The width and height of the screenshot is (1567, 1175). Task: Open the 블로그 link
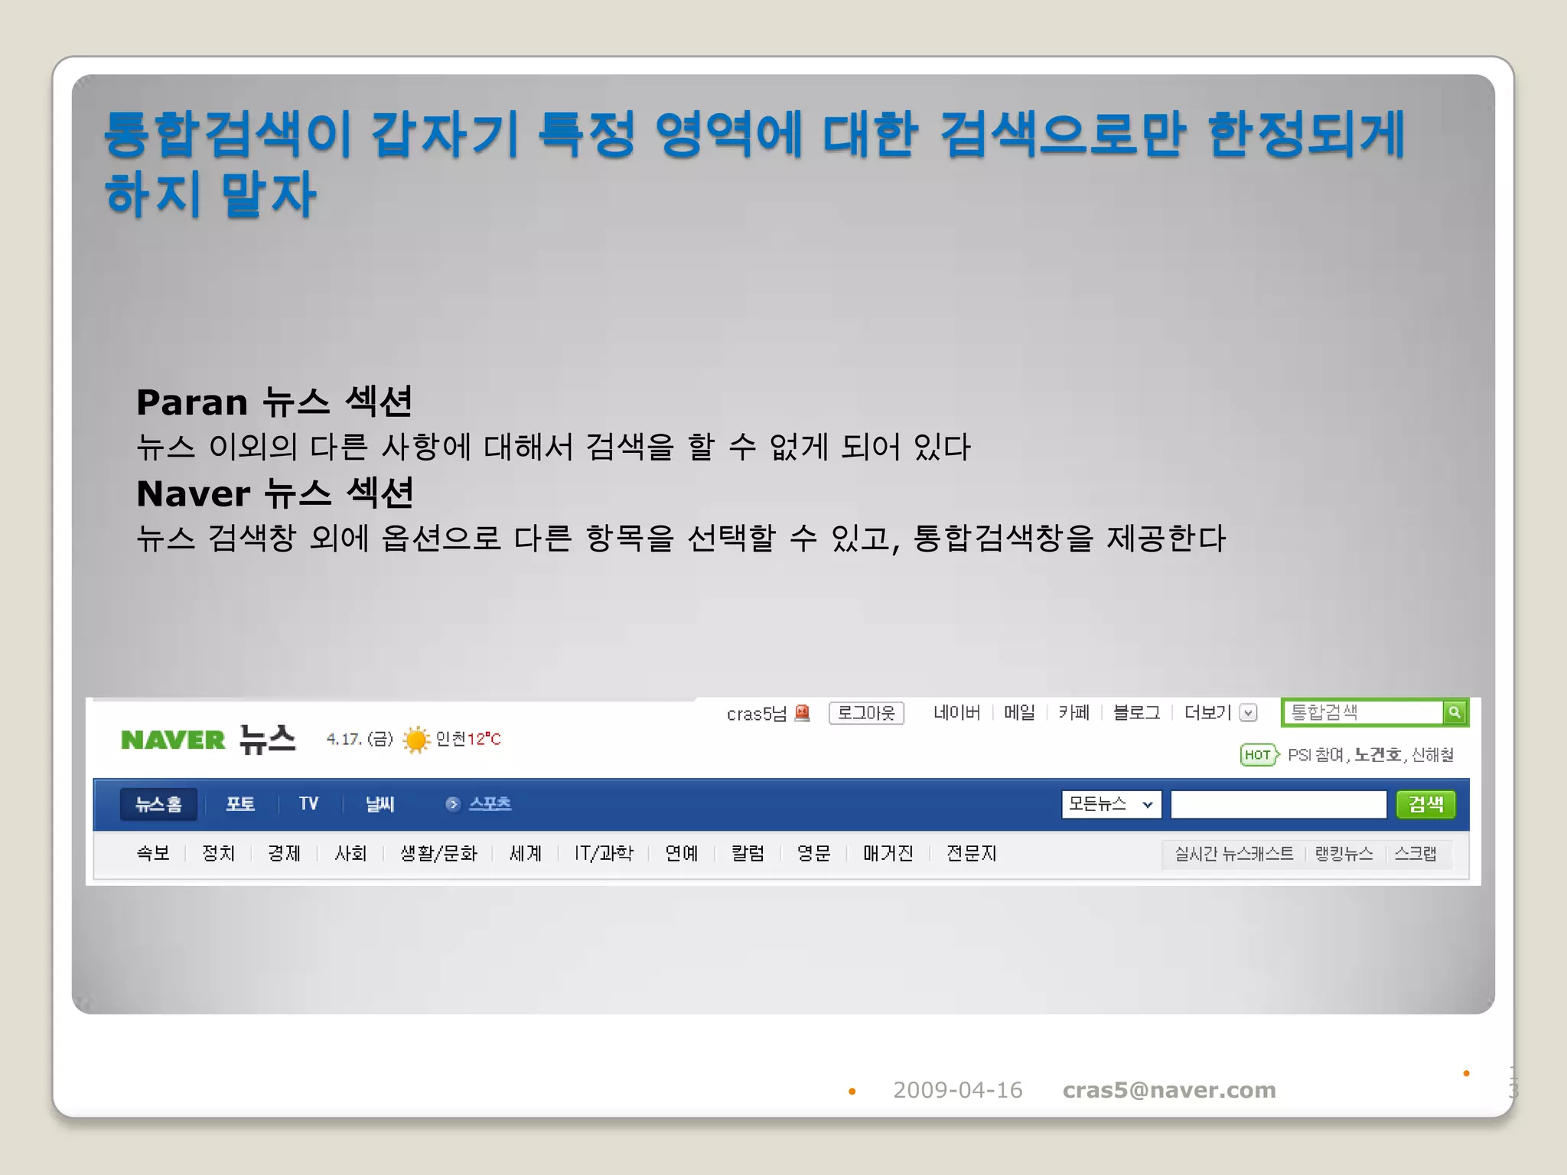1136,713
